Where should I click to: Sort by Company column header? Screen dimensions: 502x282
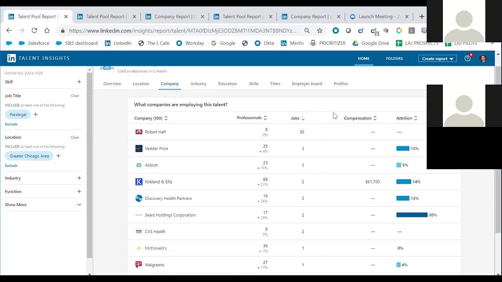pyautogui.click(x=151, y=118)
